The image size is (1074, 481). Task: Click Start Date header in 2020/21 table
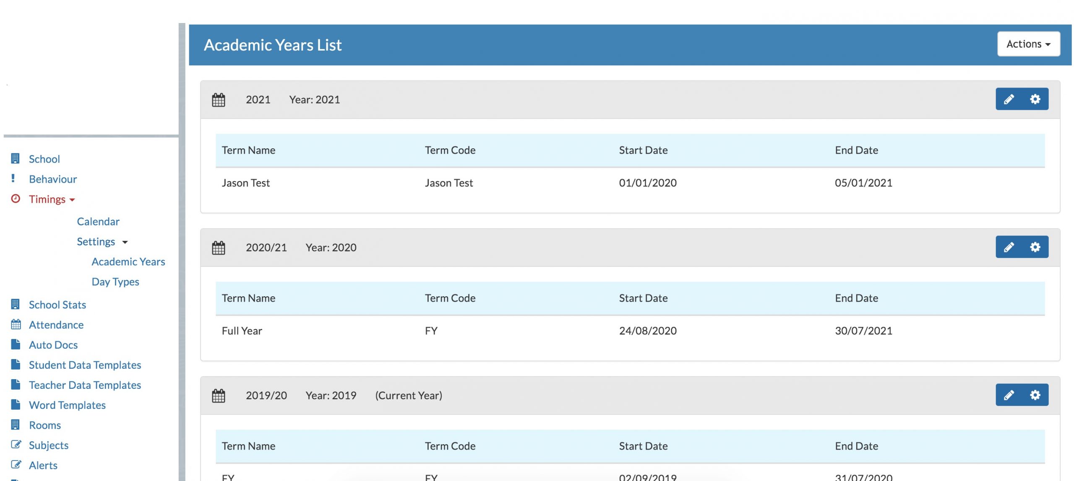point(644,298)
